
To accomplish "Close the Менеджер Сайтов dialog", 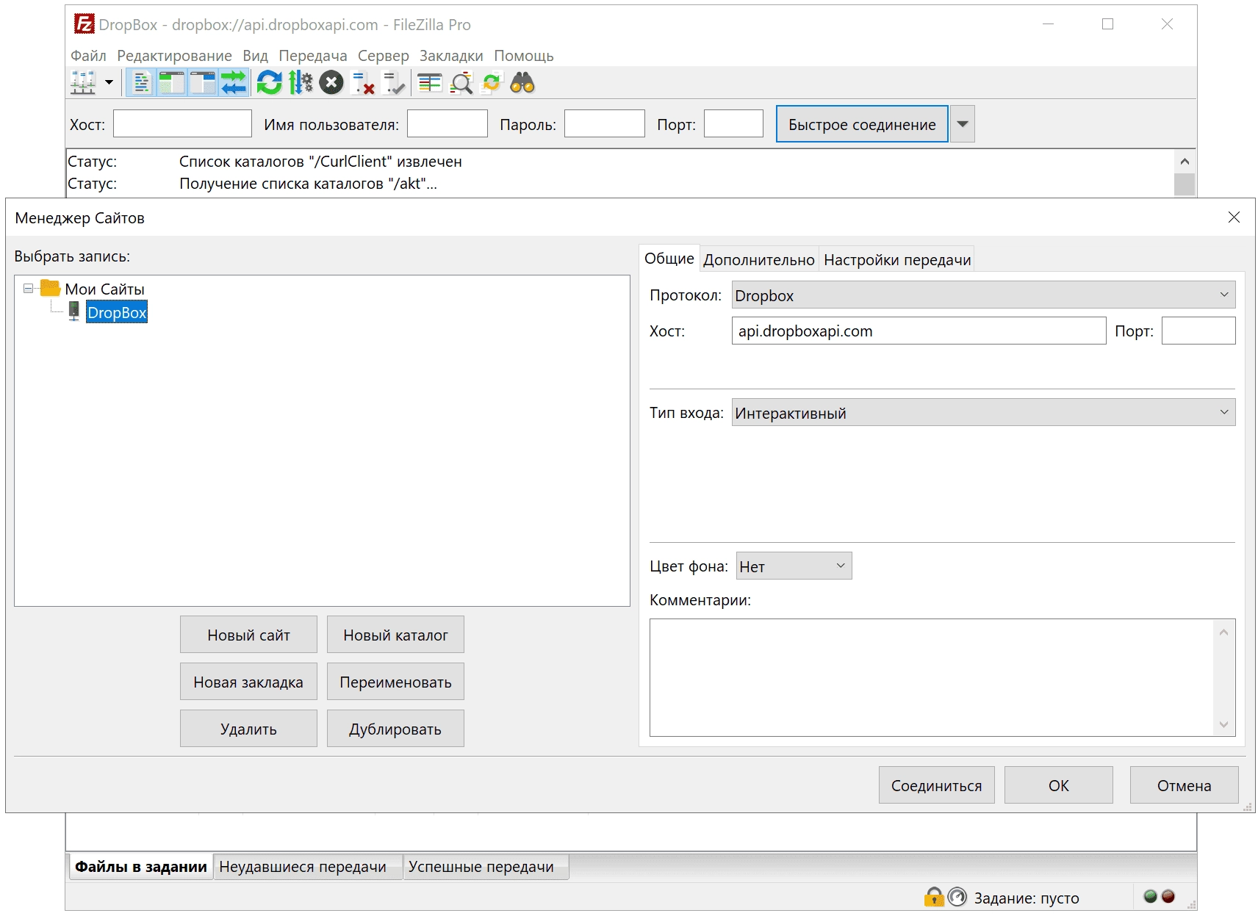I will [x=1234, y=217].
